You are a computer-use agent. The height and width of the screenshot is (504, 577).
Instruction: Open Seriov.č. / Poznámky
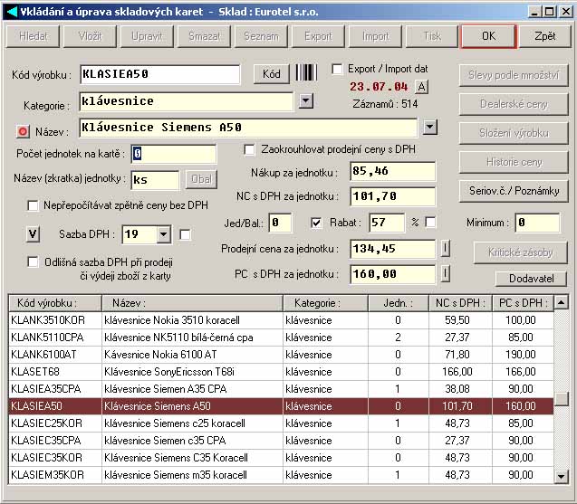click(x=514, y=190)
